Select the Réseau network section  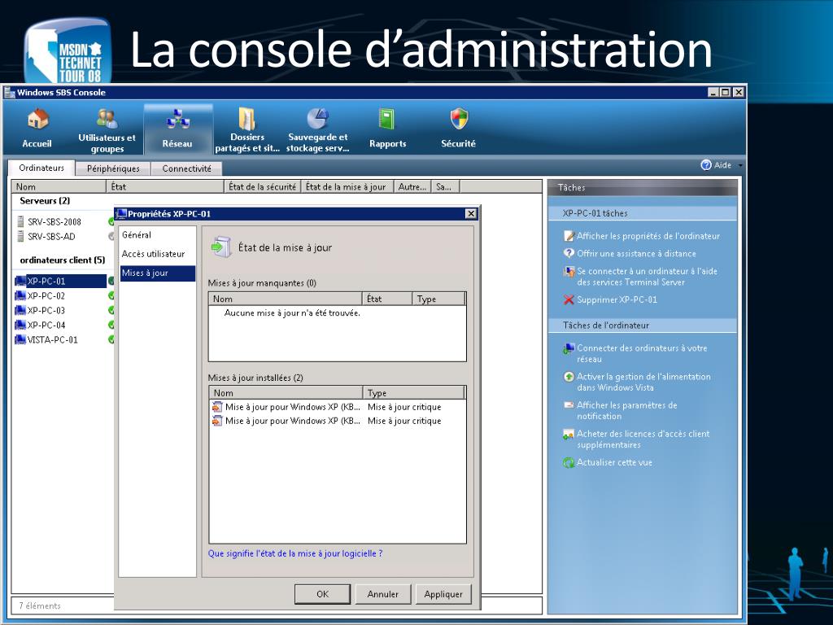pyautogui.click(x=177, y=128)
